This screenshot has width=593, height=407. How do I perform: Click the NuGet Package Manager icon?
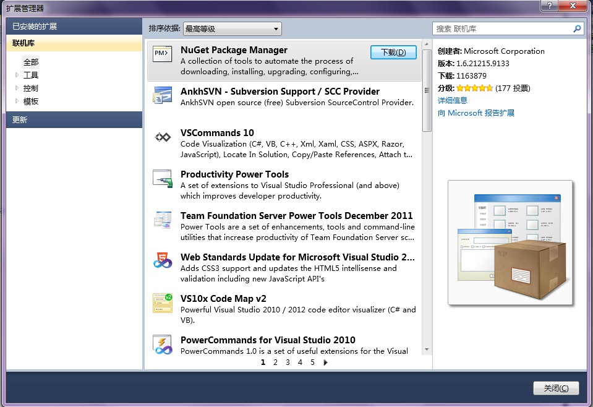162,54
